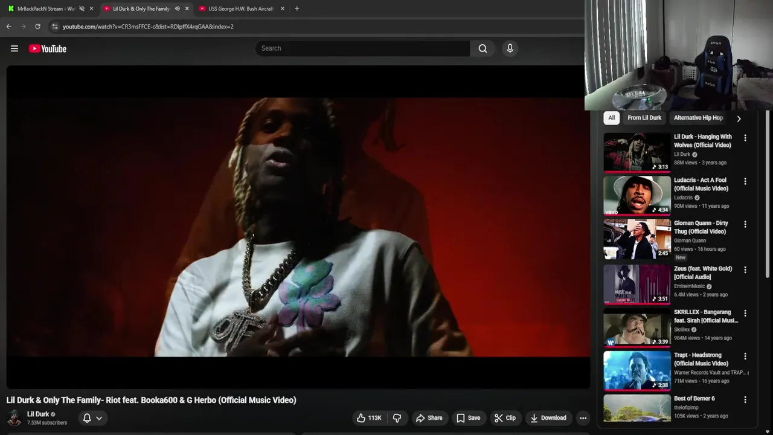View site information icon in address bar
773x435 pixels.
(x=55, y=27)
